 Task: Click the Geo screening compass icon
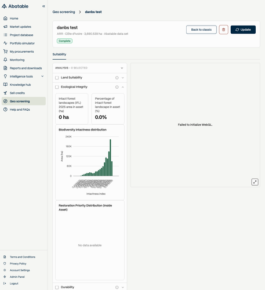pos(5,101)
